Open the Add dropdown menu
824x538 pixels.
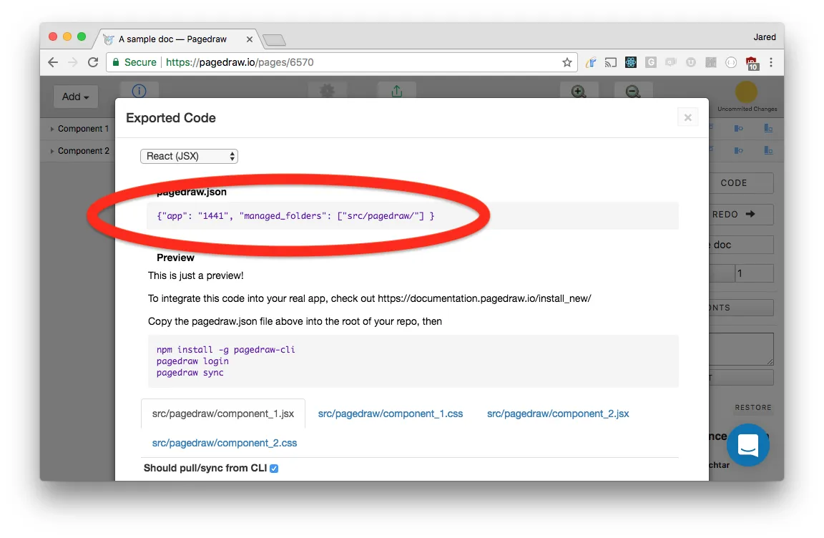click(x=76, y=97)
